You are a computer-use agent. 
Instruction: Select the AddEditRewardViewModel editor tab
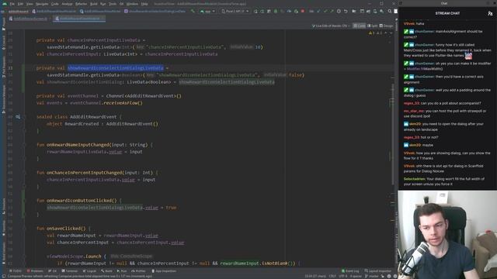(x=79, y=19)
